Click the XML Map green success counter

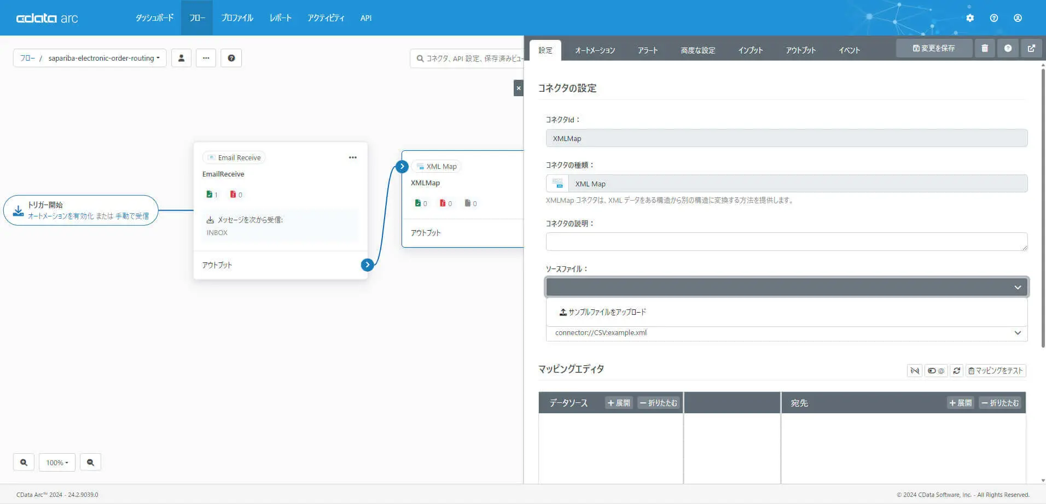pyautogui.click(x=421, y=203)
